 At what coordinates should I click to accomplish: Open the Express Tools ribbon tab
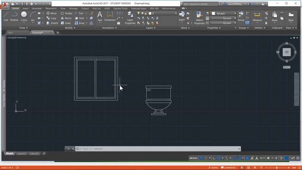click(x=120, y=8)
